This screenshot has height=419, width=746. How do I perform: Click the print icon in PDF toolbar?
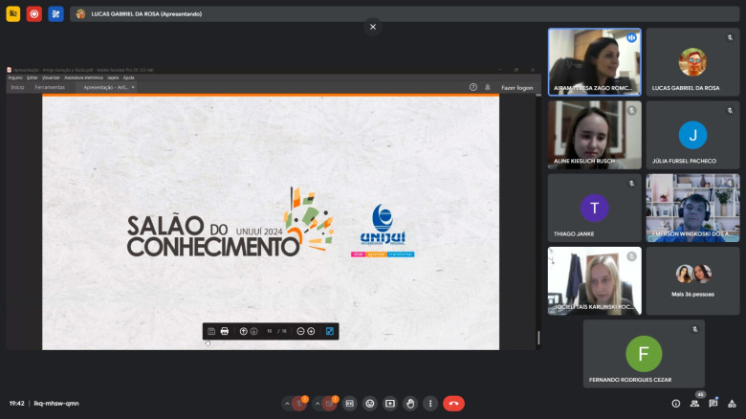225,331
